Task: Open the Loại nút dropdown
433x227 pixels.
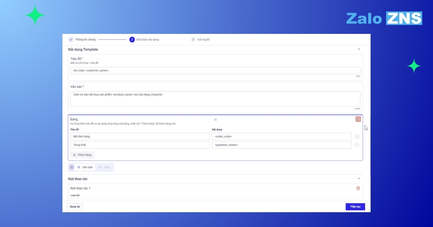Action: (215, 199)
